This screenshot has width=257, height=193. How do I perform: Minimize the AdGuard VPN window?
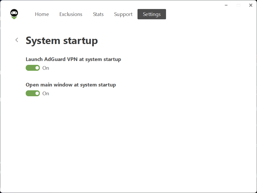coord(226,5)
